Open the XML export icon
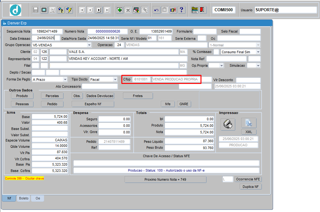 coord(249,132)
